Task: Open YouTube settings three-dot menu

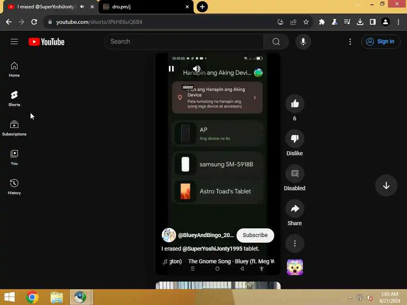Action: tap(350, 41)
